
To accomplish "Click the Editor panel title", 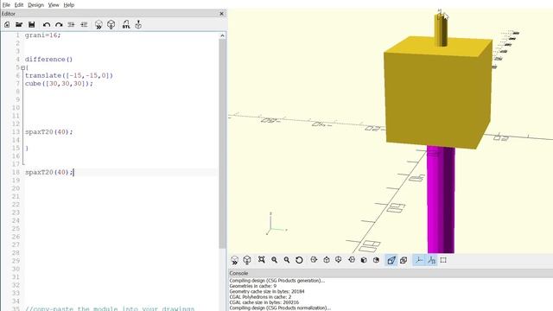I will tap(9, 14).
